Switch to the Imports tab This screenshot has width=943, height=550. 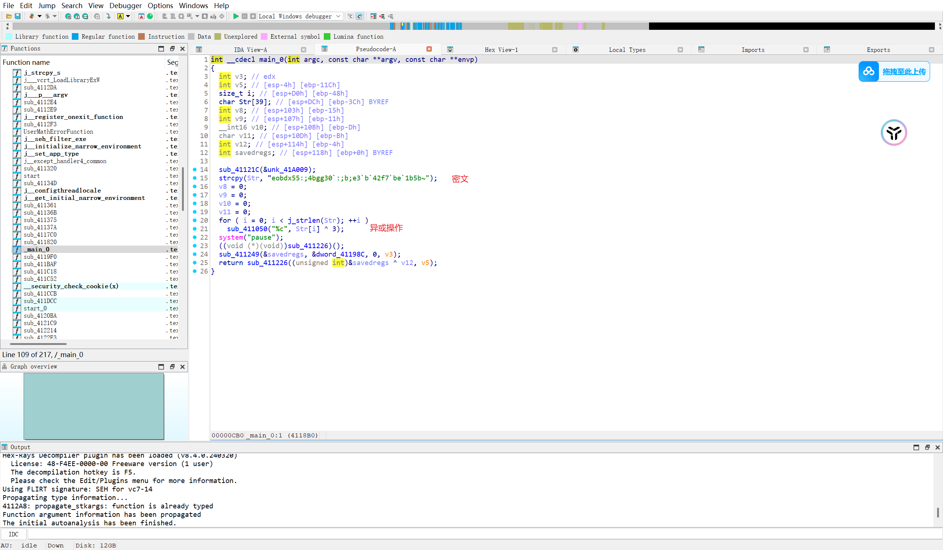coord(753,50)
